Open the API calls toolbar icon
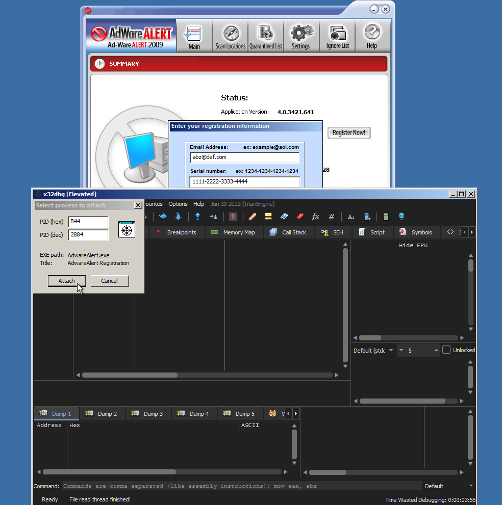 (x=367, y=217)
